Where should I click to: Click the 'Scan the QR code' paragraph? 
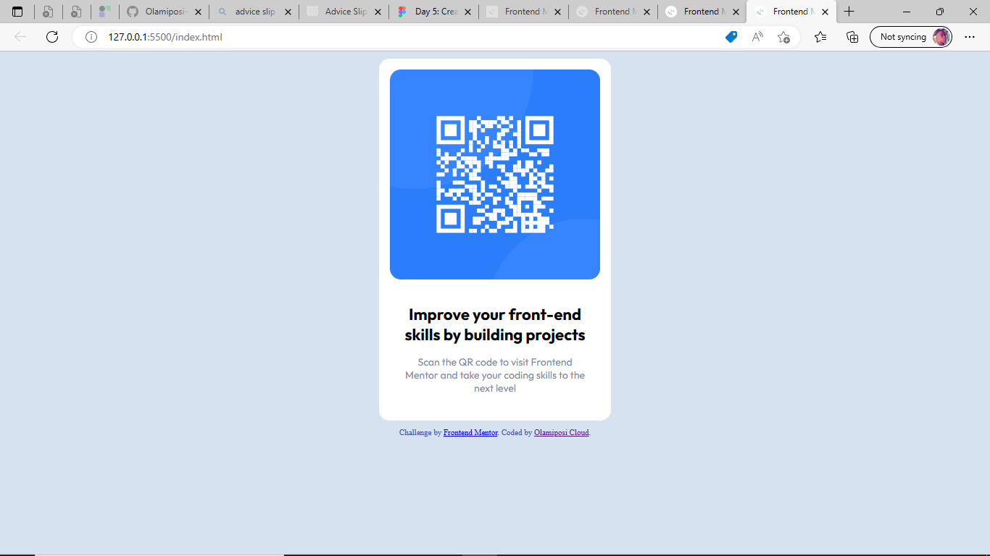click(495, 375)
